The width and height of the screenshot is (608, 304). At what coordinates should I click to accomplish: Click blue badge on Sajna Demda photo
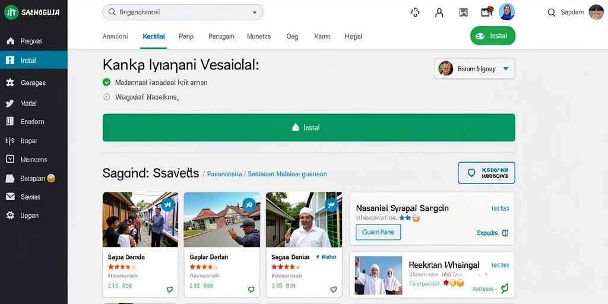coord(167,204)
